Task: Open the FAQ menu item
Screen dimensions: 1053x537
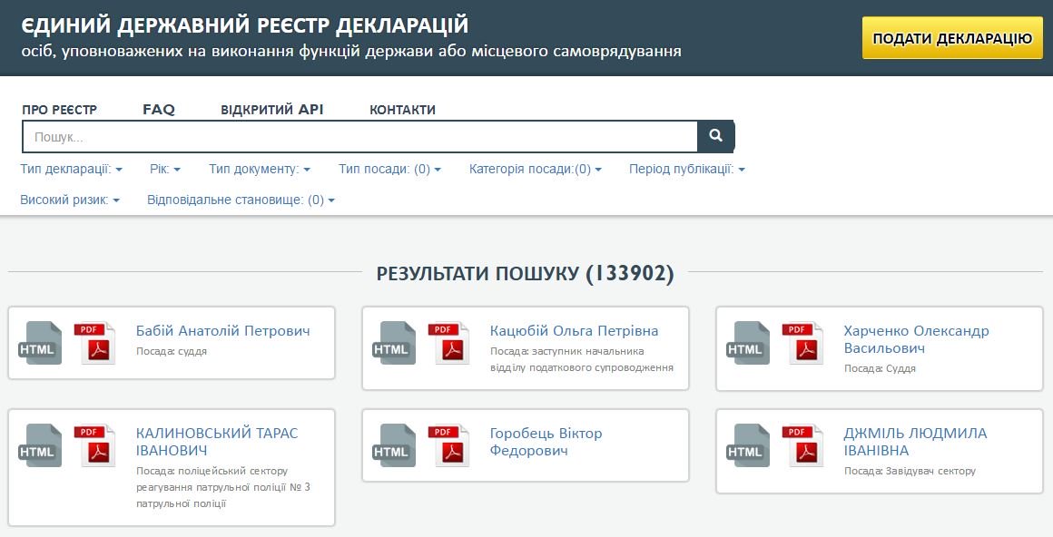Action: pyautogui.click(x=159, y=110)
